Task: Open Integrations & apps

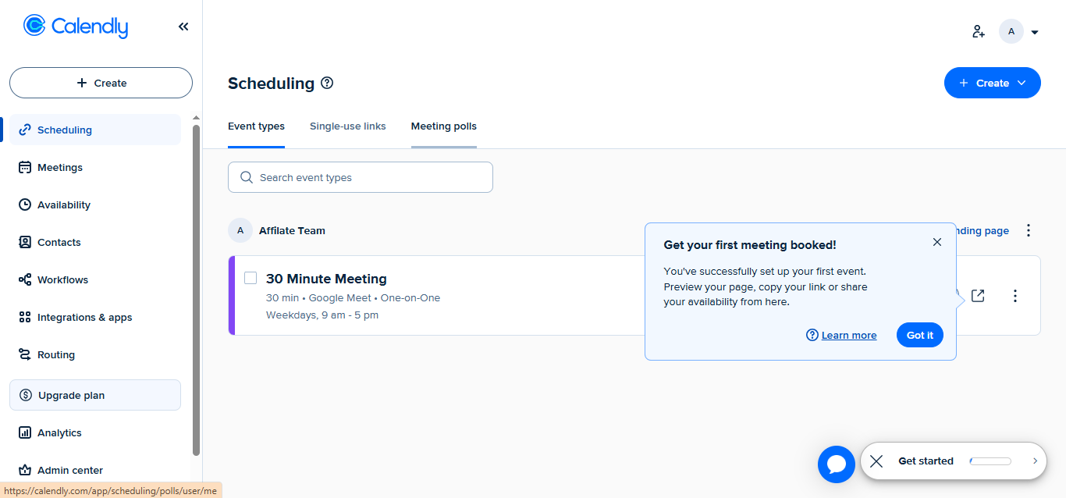Action: pos(95,317)
